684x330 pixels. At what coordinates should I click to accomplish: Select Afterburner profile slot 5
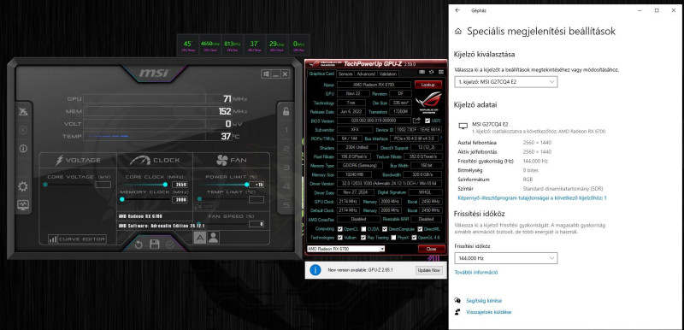click(x=286, y=205)
